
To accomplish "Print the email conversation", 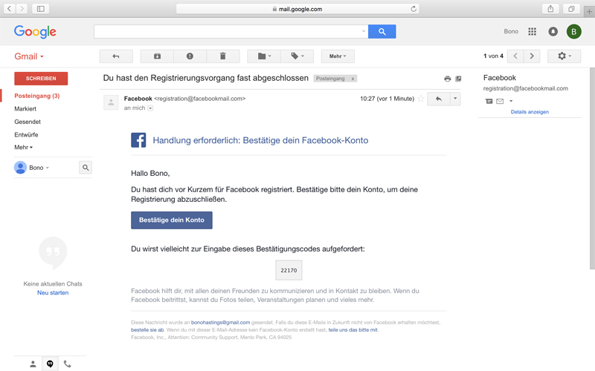I will (x=448, y=79).
